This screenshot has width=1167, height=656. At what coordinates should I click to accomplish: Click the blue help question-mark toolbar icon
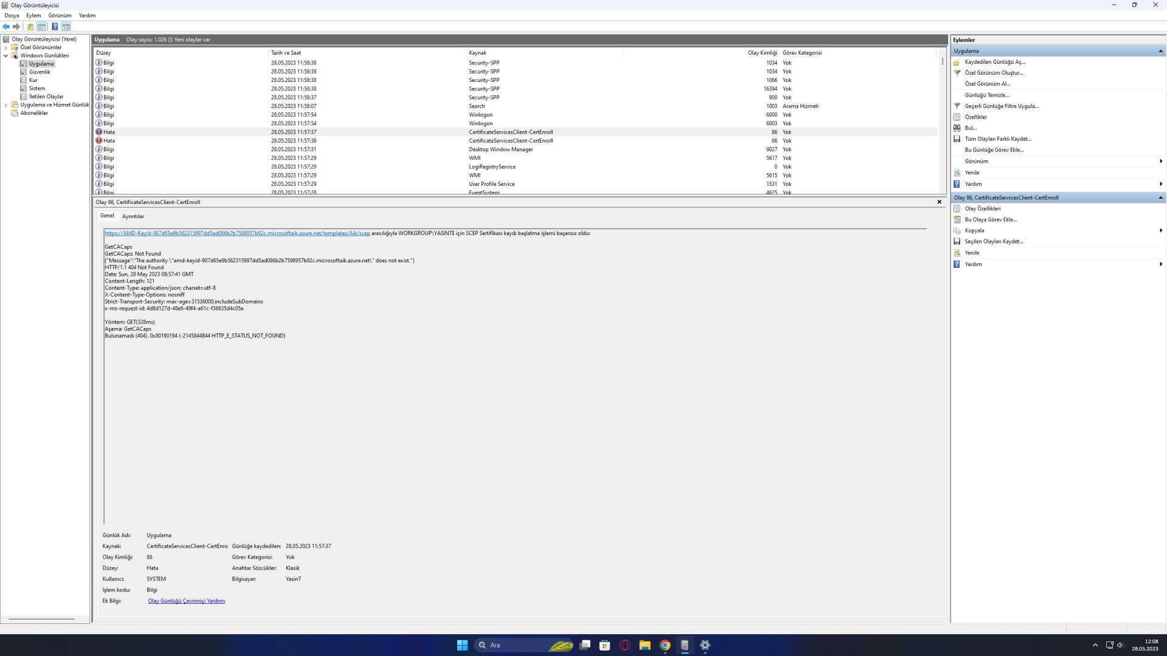point(55,27)
